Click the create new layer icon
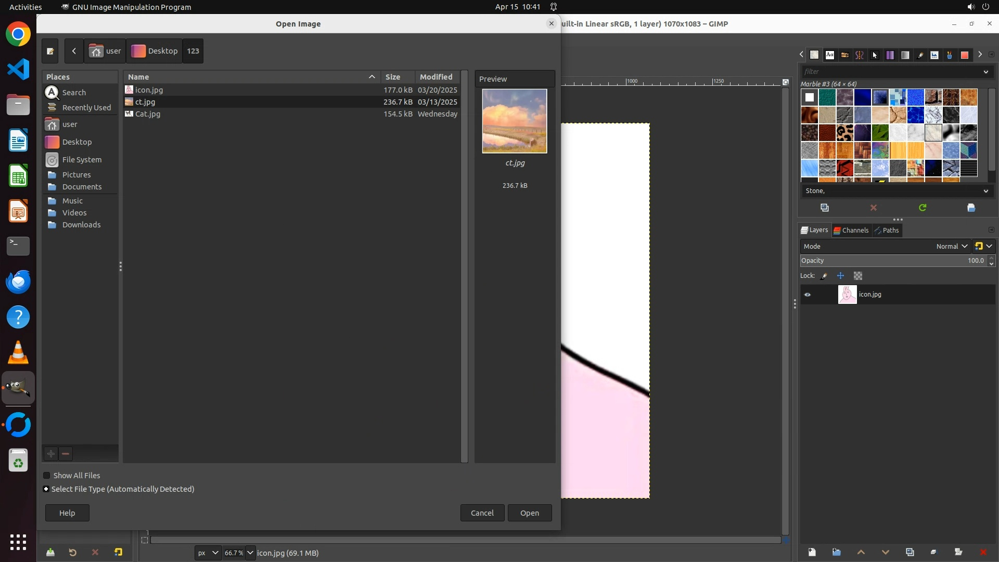 pyautogui.click(x=812, y=552)
